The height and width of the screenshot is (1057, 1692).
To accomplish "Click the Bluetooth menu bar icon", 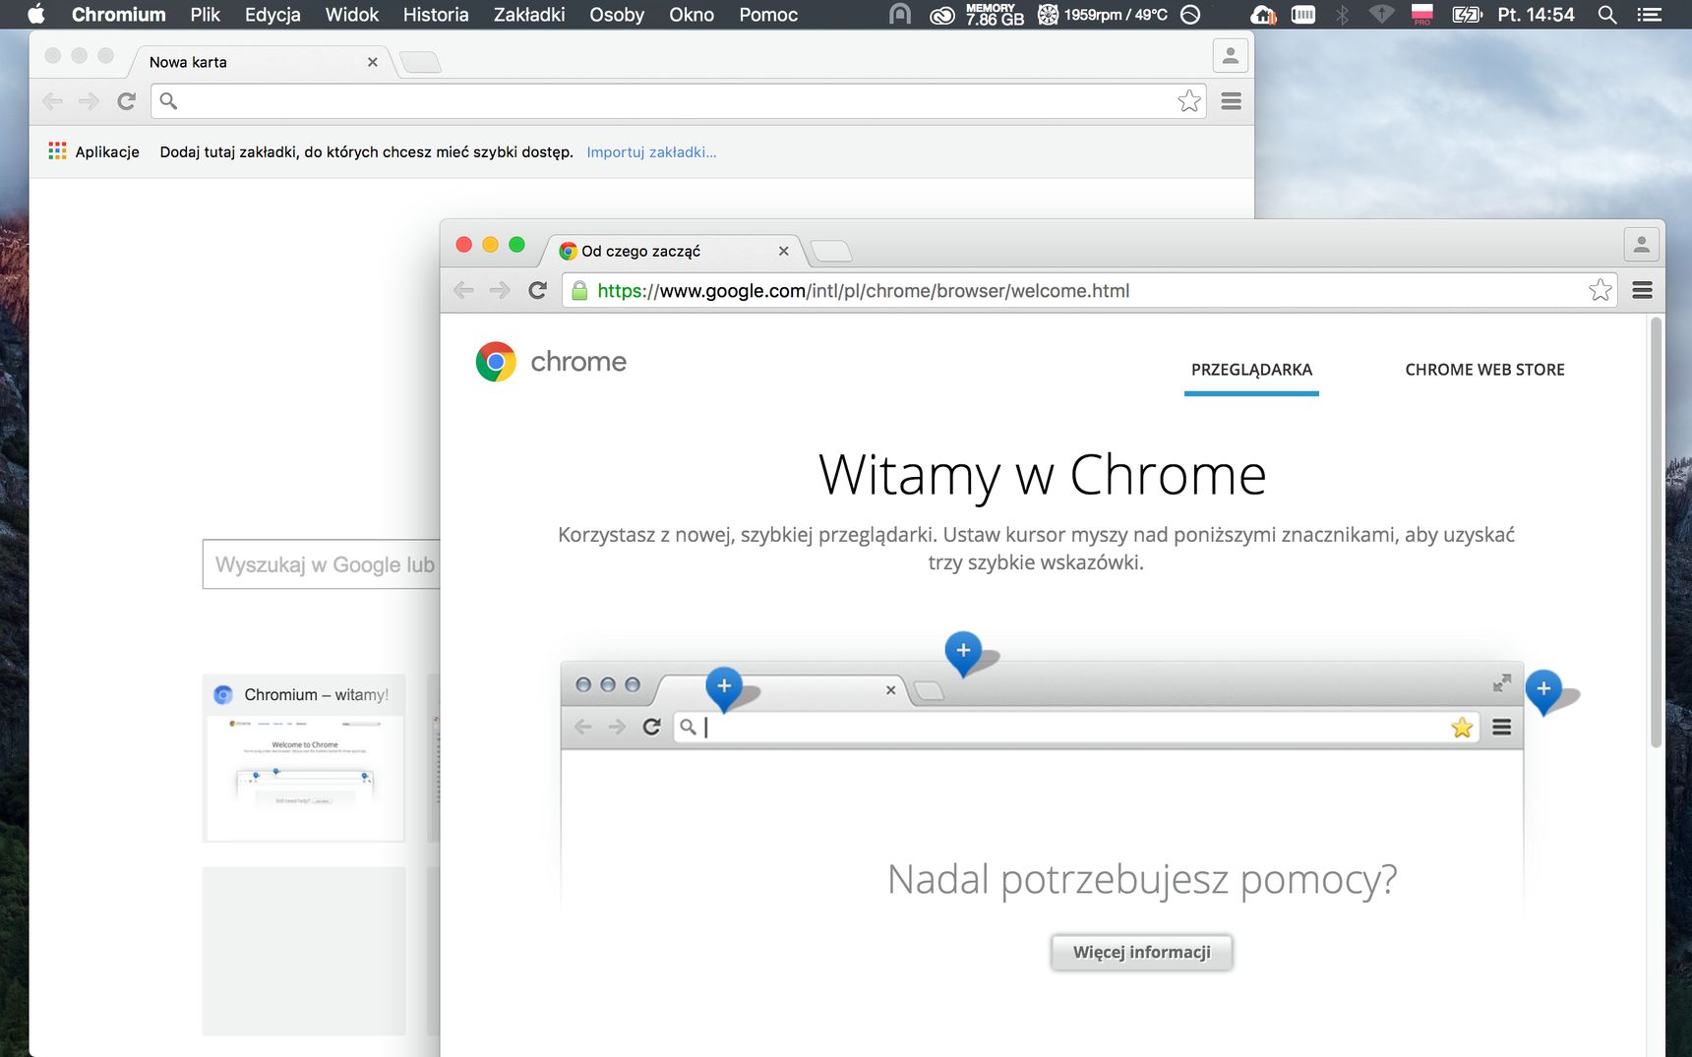I will click(1342, 15).
